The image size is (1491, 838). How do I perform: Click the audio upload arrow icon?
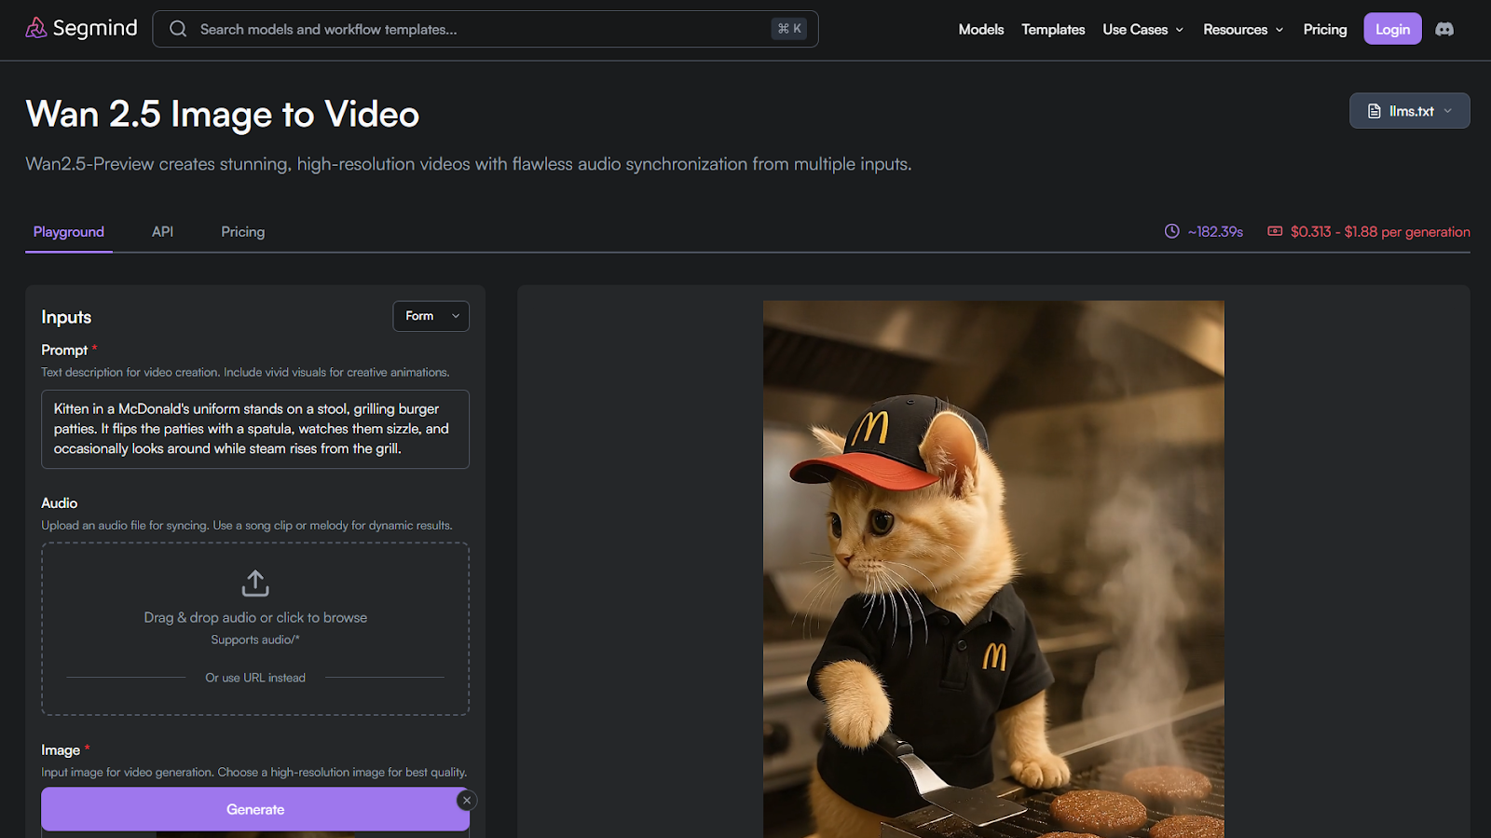coord(255,584)
